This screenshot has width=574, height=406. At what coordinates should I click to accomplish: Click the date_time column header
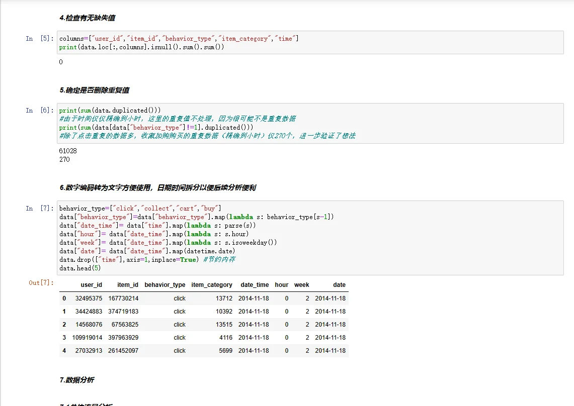255,284
